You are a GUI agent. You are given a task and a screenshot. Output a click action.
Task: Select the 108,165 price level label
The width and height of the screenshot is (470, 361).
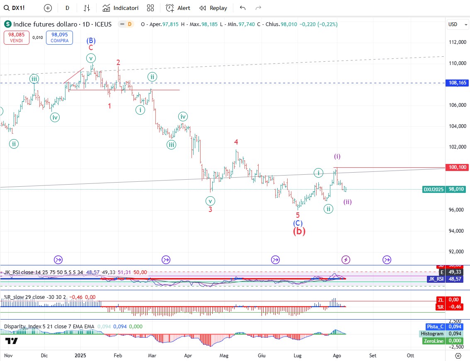(458, 83)
